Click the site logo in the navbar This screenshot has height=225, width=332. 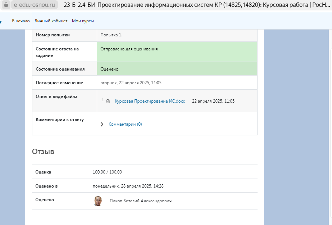pos(1,21)
